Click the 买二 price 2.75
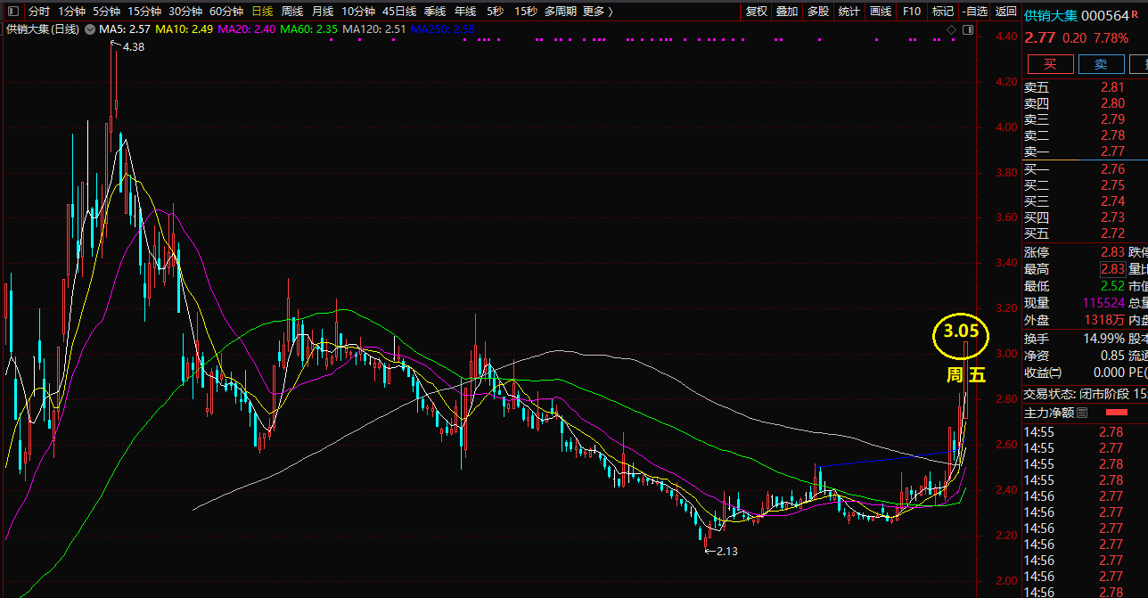 [x=1112, y=185]
